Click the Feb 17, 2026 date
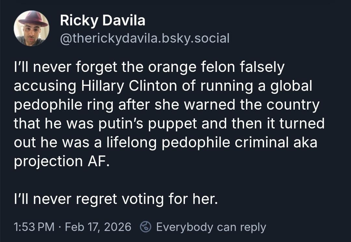Screen dimensions: 351x242 click(x=98, y=227)
